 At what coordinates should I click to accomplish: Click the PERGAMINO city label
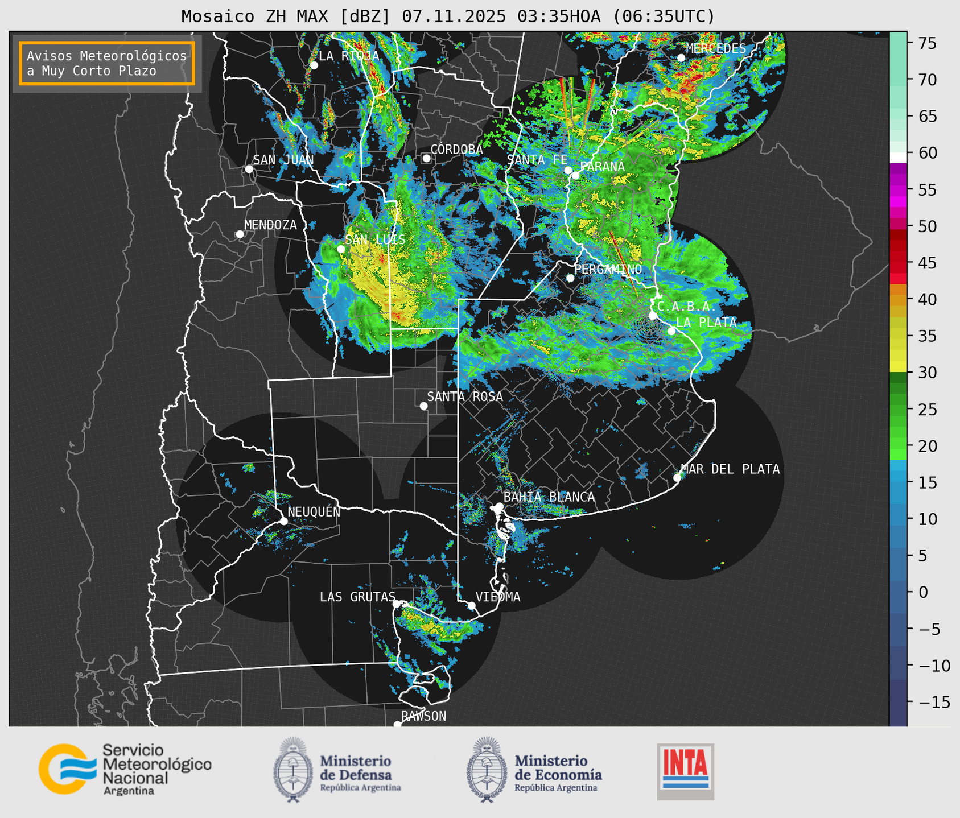[608, 269]
